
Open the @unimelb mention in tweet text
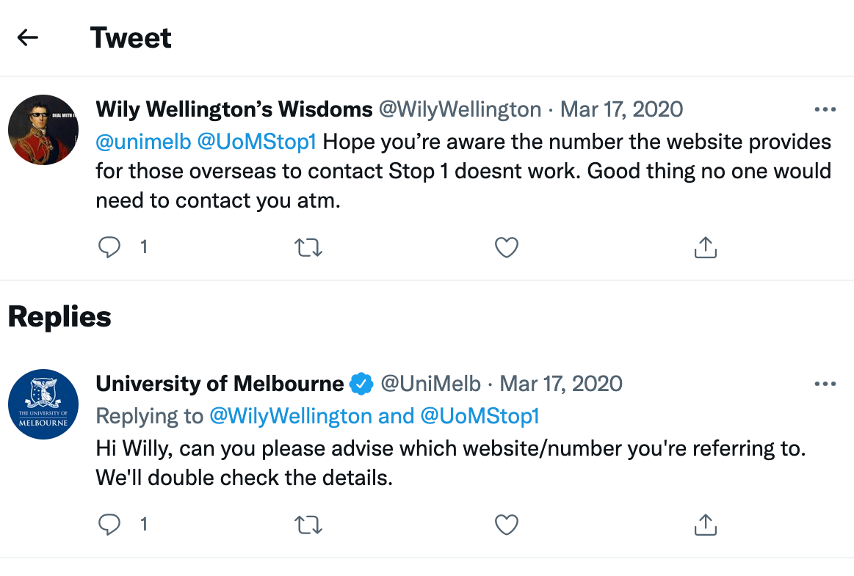click(143, 142)
